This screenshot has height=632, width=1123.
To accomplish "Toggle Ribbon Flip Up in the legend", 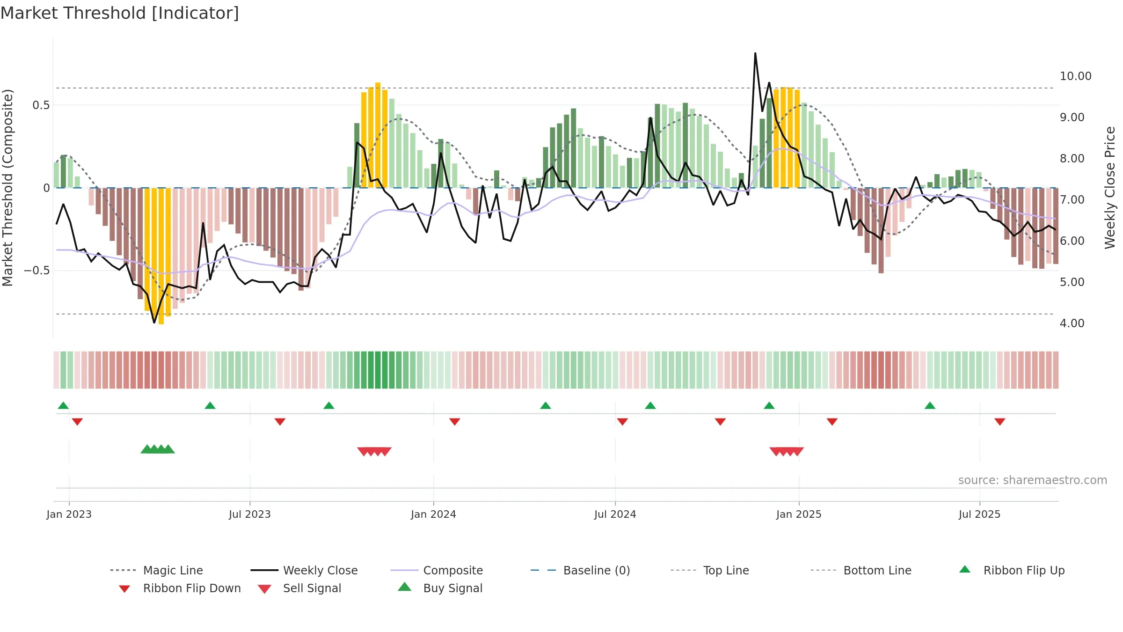I will click(1012, 570).
